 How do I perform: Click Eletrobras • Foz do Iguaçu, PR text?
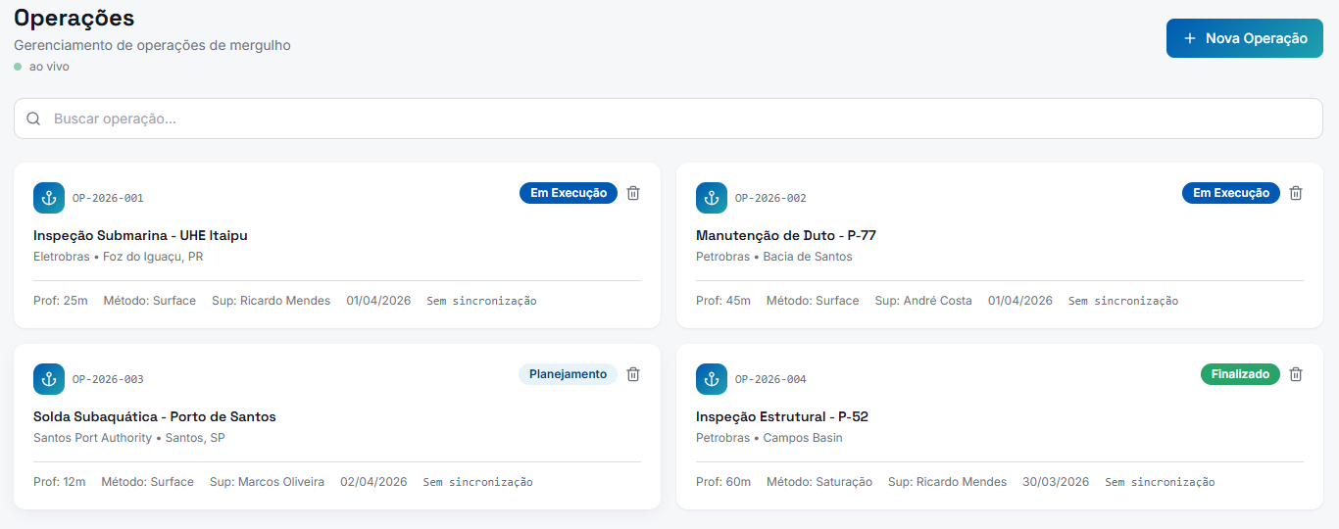pos(119,257)
